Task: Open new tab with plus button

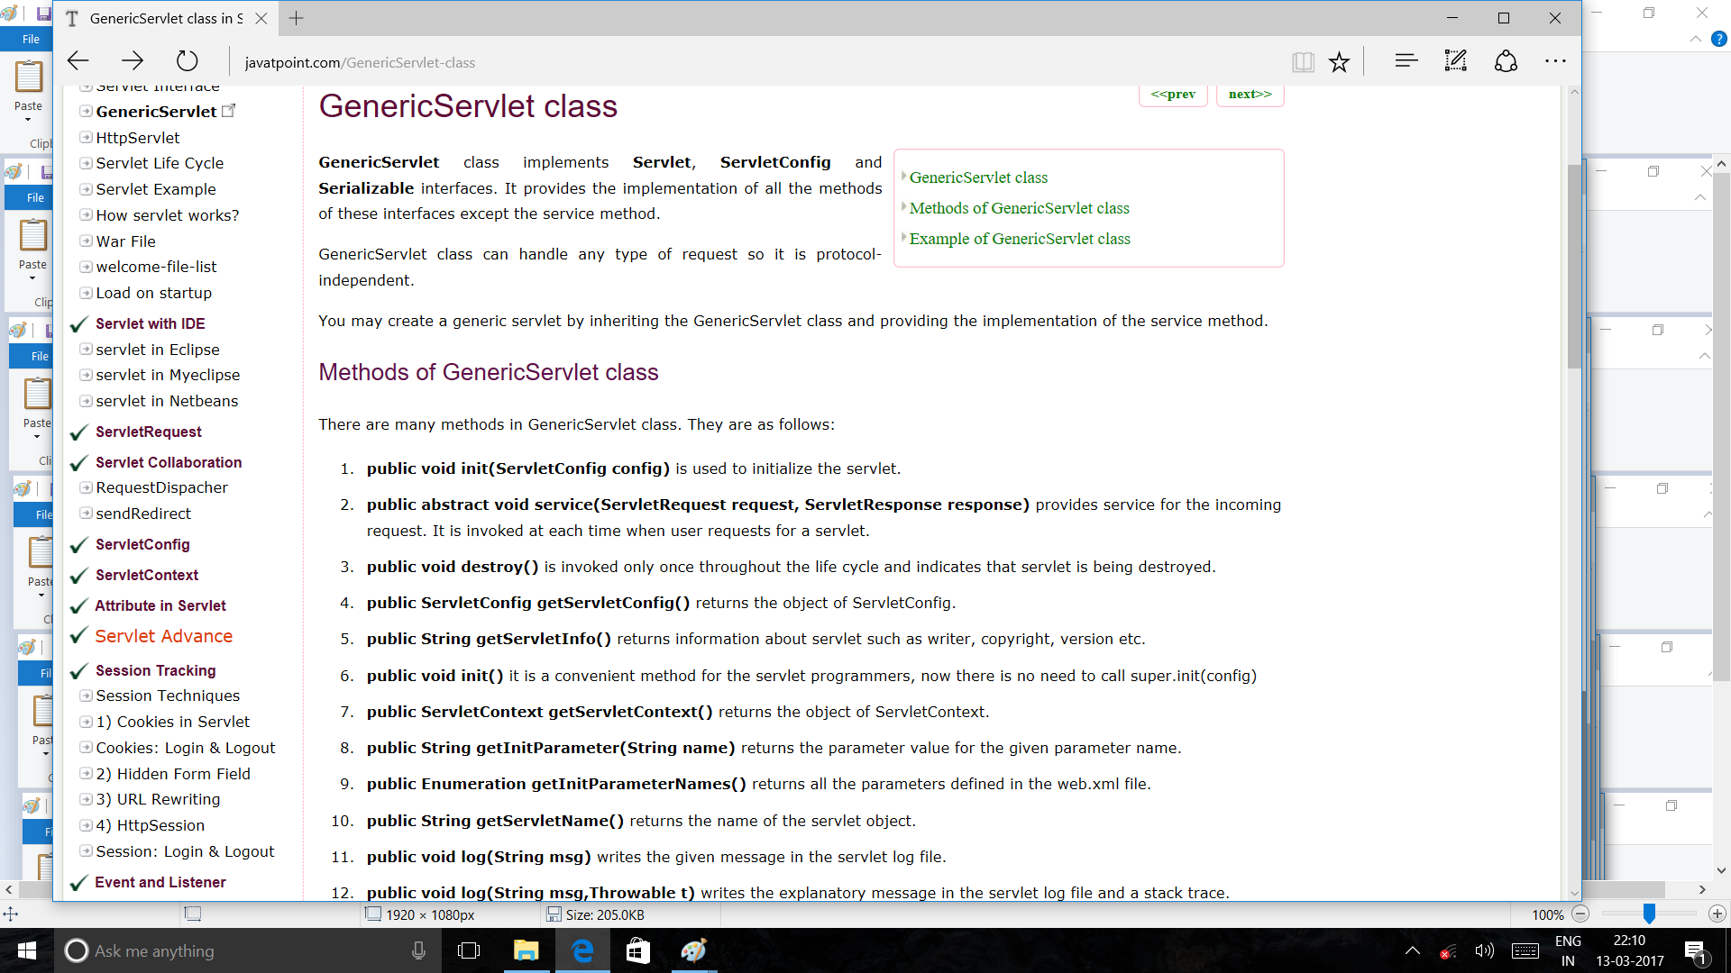Action: click(296, 18)
